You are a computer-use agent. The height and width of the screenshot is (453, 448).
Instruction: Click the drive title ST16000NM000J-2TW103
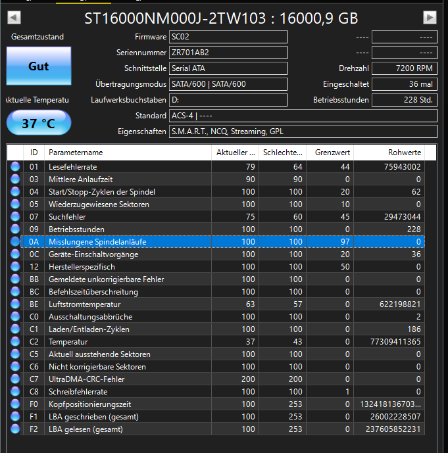click(x=175, y=18)
